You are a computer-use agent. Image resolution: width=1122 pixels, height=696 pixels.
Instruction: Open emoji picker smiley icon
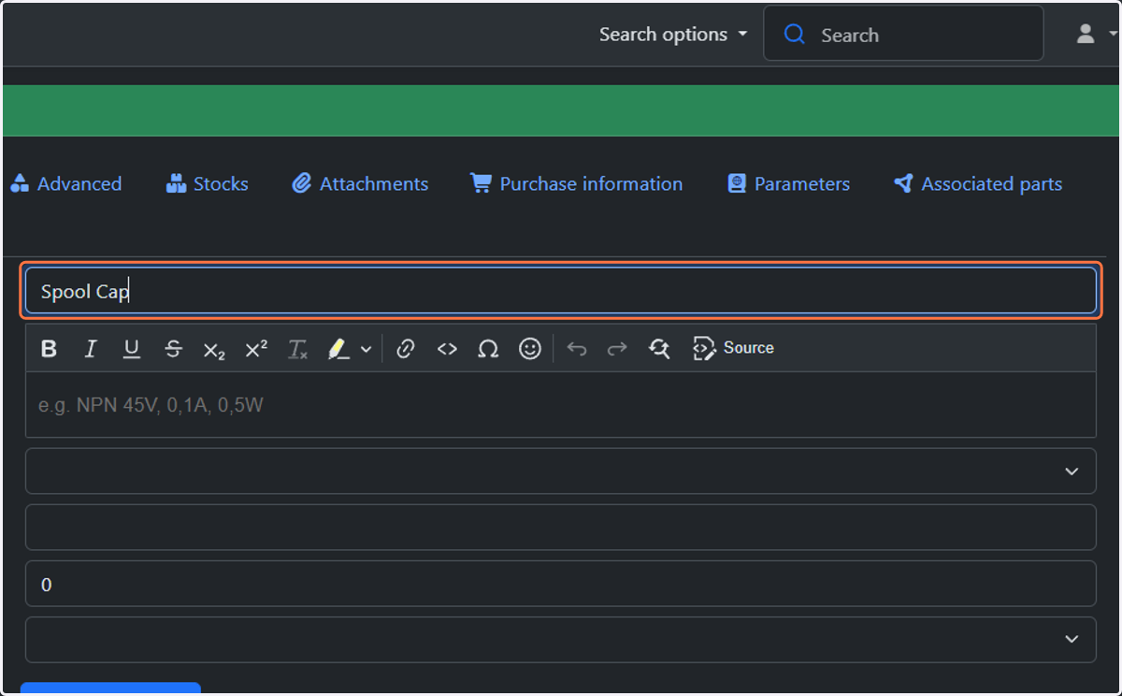530,349
